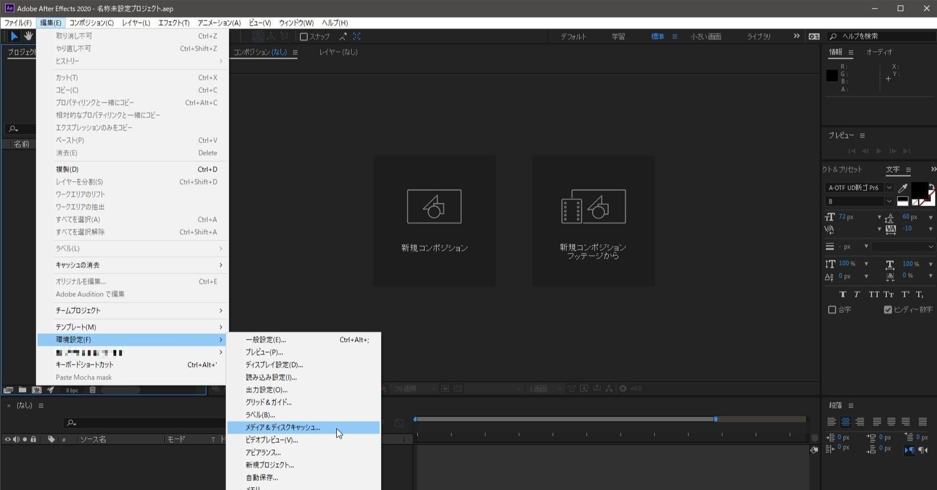
Task: Toggle the audio speaker column in timeline
Action: pos(16,439)
